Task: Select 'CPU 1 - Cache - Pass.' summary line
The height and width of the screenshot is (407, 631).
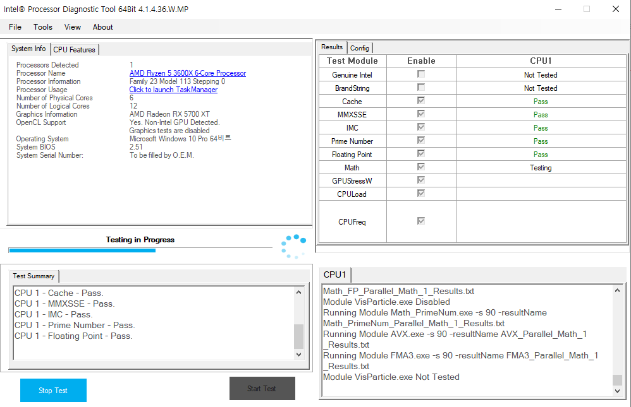Action: click(59, 293)
